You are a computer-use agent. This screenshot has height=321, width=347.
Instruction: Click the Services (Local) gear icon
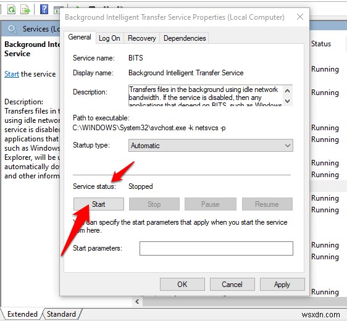[12, 29]
